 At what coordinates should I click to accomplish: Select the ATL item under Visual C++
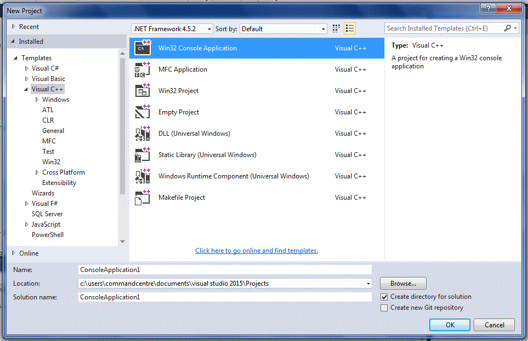click(48, 109)
